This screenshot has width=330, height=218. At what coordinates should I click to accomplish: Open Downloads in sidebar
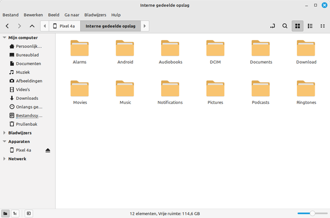pyautogui.click(x=28, y=98)
